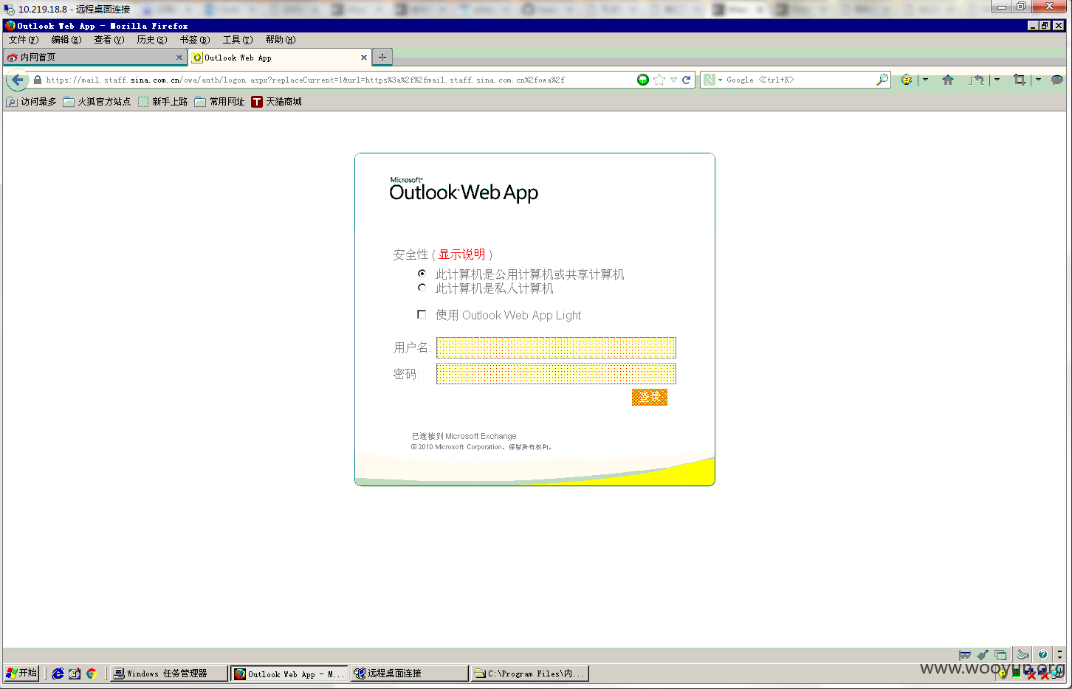The height and width of the screenshot is (689, 1072).
Task: Open the 历史 menu
Action: (152, 40)
